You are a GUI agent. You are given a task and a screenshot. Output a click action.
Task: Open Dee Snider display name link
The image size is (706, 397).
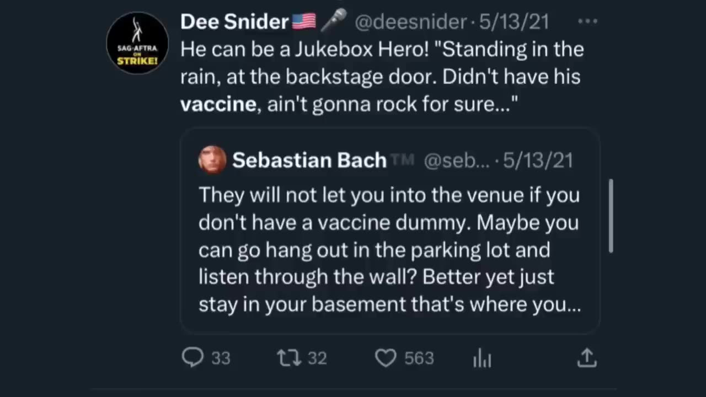tap(234, 22)
